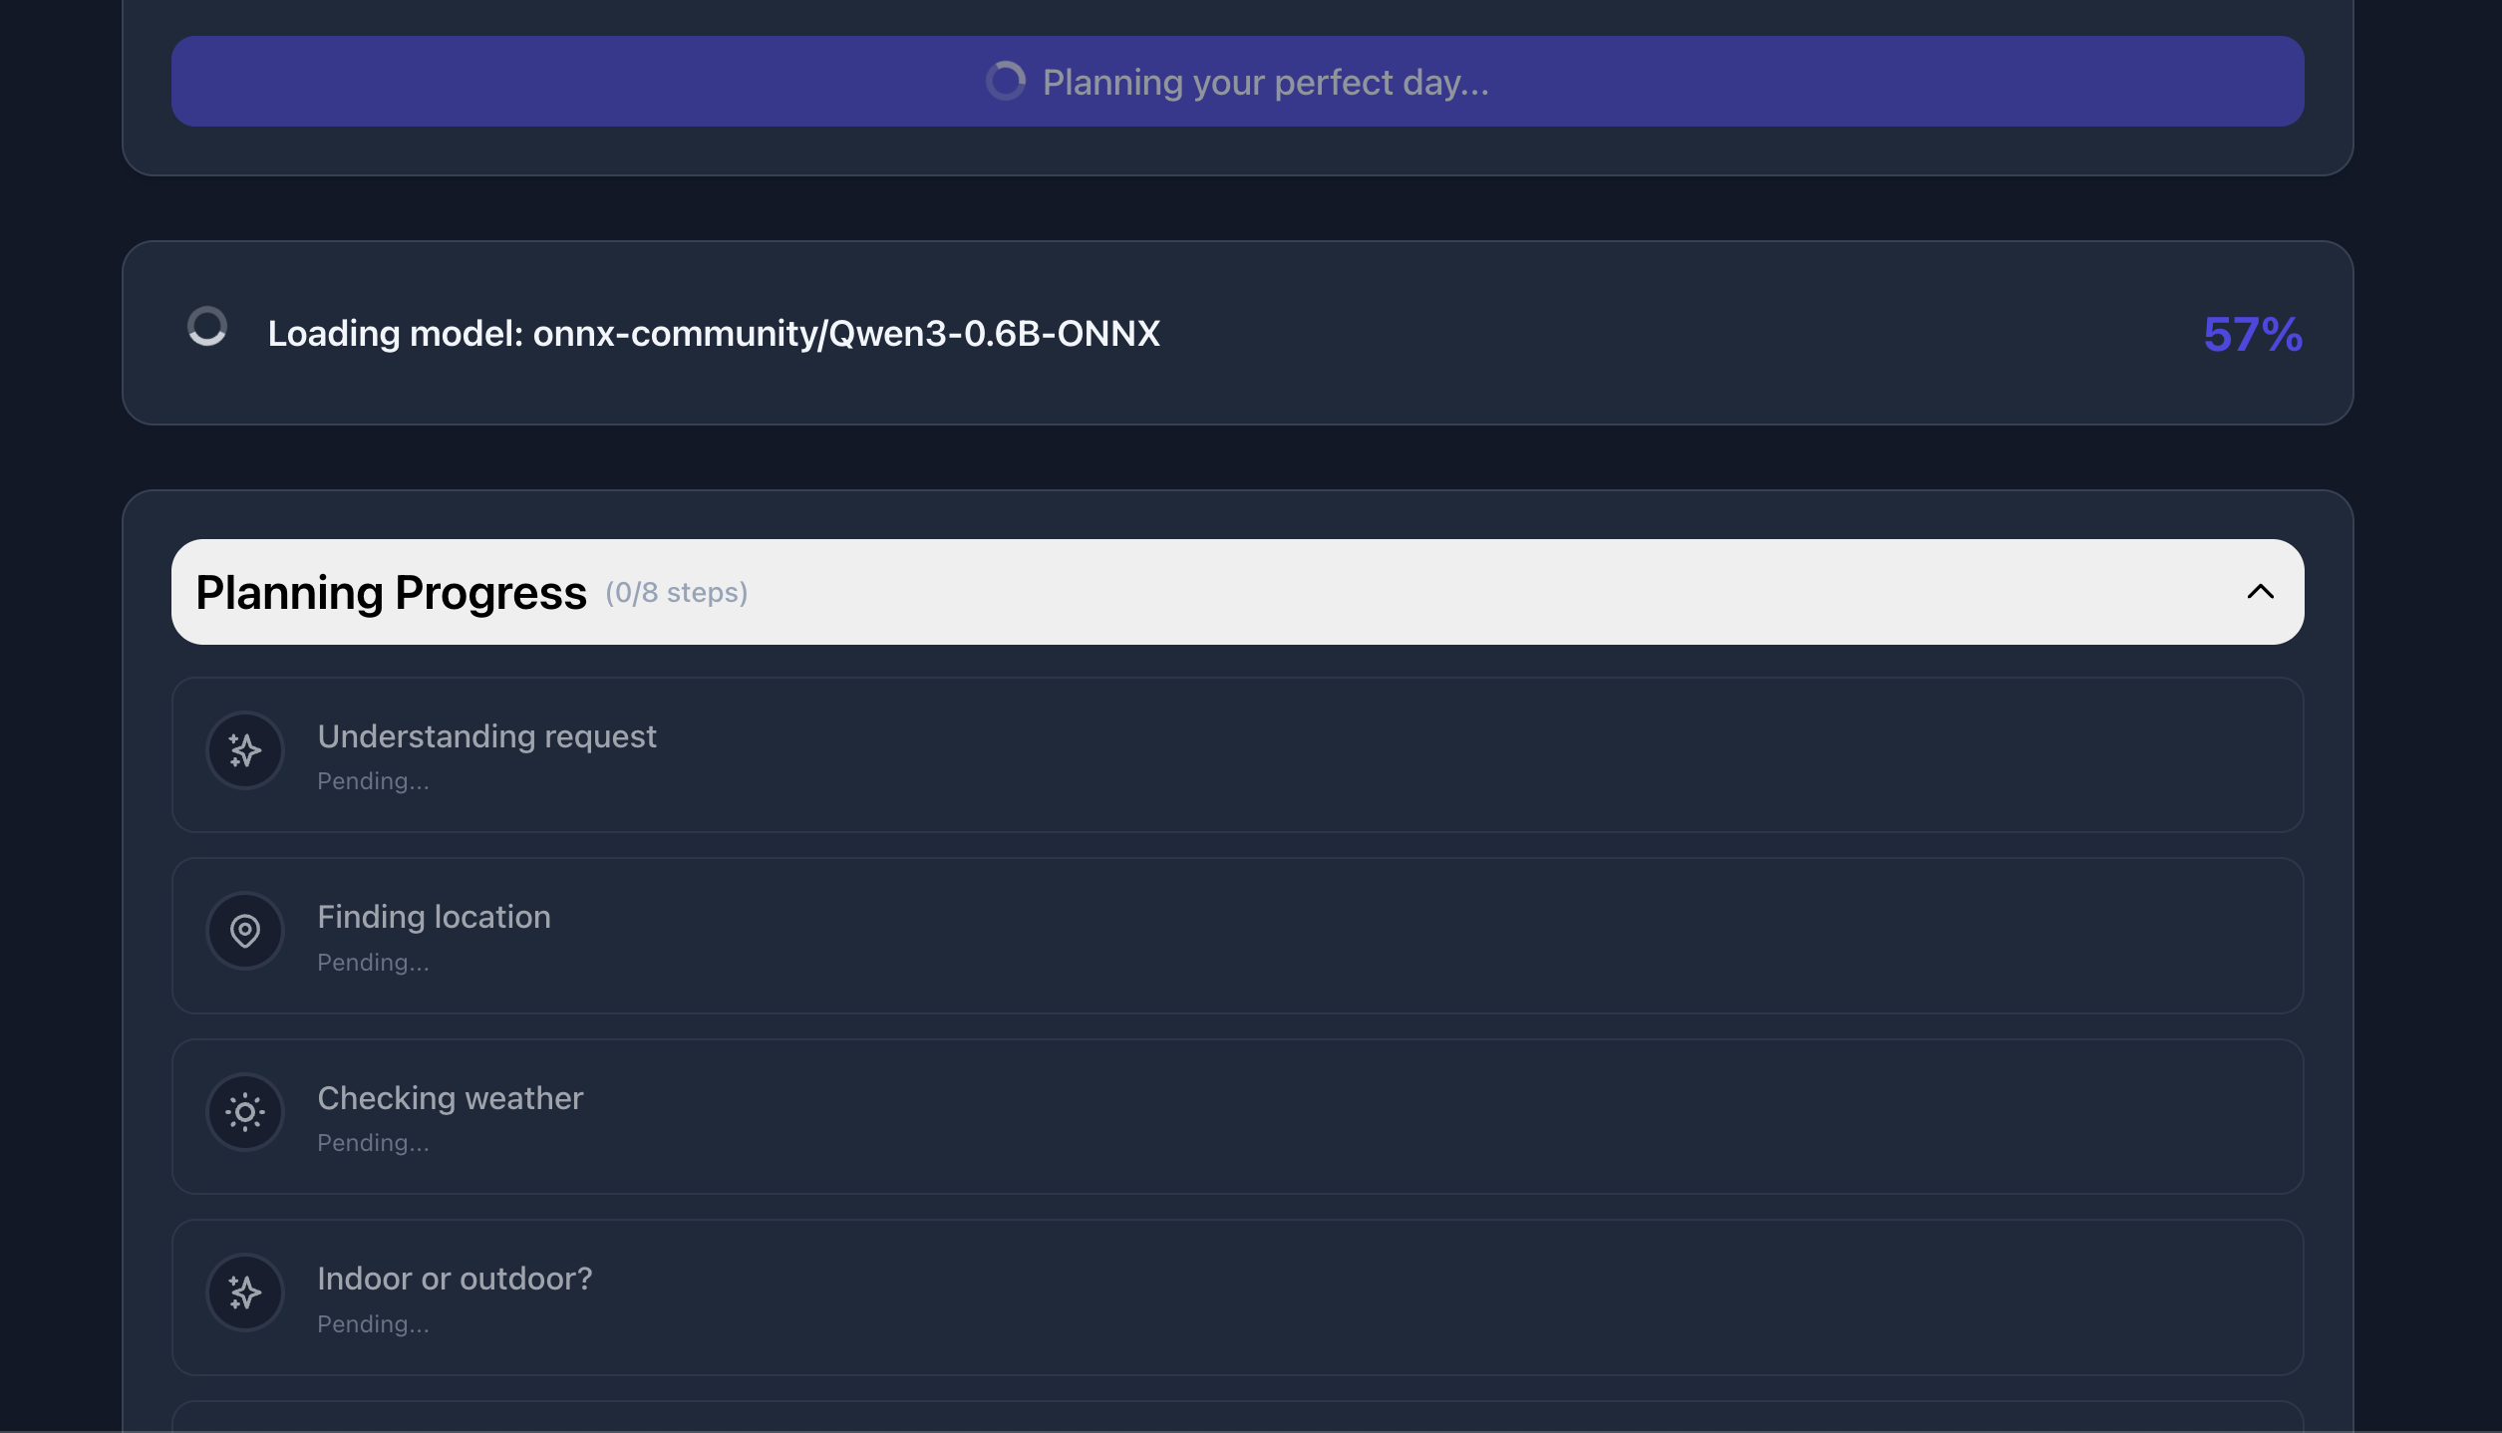Image resolution: width=2502 pixels, height=1433 pixels.
Task: Collapse Planning Progress using the chevron arrow
Action: (x=2260, y=592)
